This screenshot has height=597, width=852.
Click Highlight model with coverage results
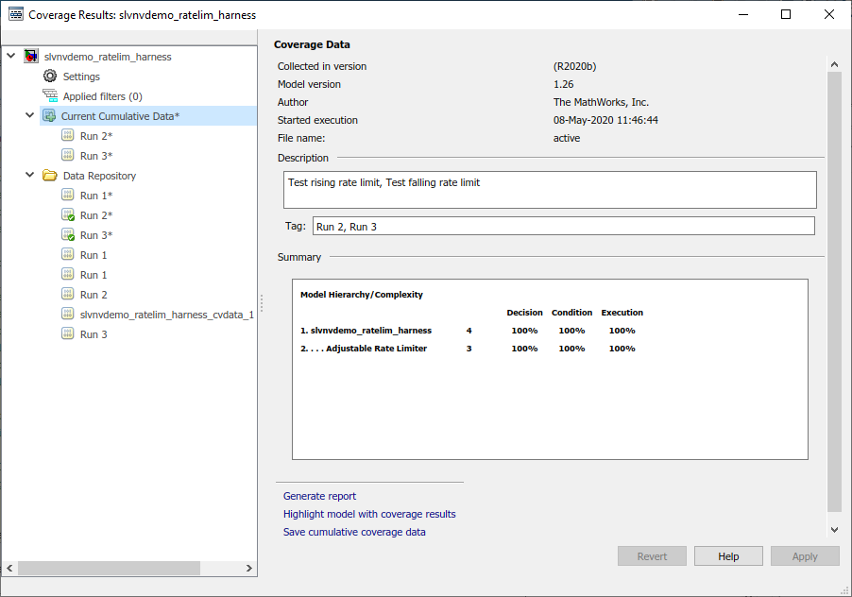point(369,514)
